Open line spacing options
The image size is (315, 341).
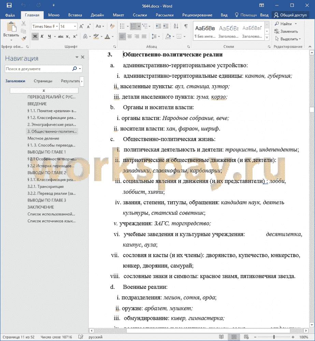(x=154, y=36)
